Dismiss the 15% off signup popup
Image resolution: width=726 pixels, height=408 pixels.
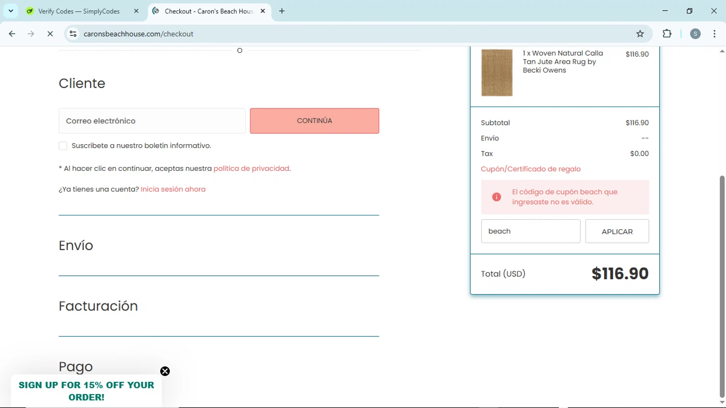point(165,371)
